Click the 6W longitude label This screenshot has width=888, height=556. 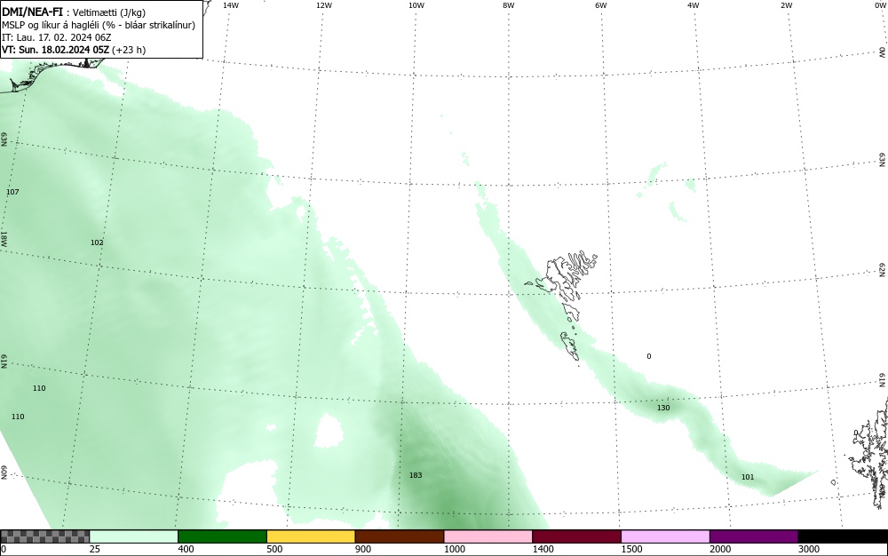[601, 5]
